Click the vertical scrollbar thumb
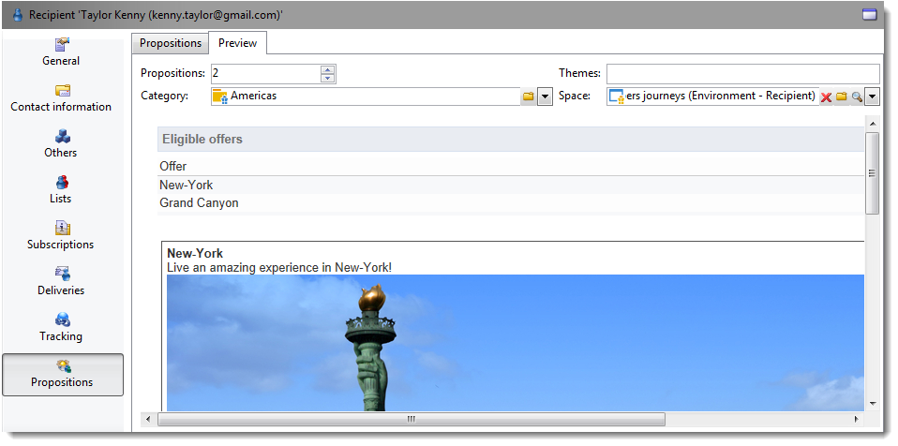Image resolution: width=898 pixels, height=446 pixels. pyautogui.click(x=873, y=173)
